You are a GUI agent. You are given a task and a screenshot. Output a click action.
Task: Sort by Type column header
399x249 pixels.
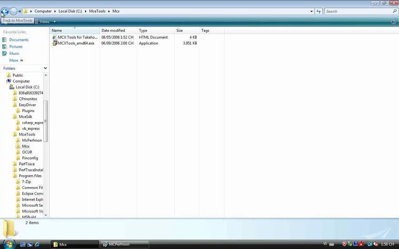156,31
